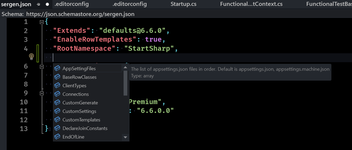The image size is (352, 150).
Task: Collapse the root object at line 1
Action: [x=41, y=22]
